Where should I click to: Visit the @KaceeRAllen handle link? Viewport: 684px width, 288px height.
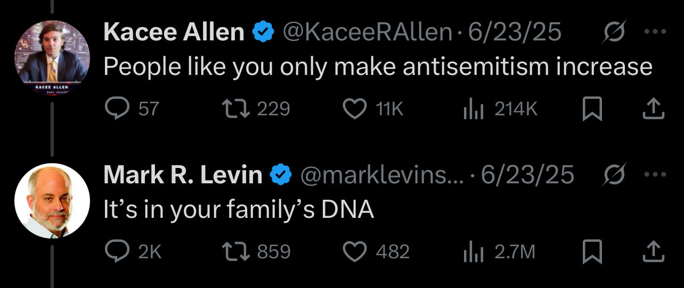(x=367, y=33)
